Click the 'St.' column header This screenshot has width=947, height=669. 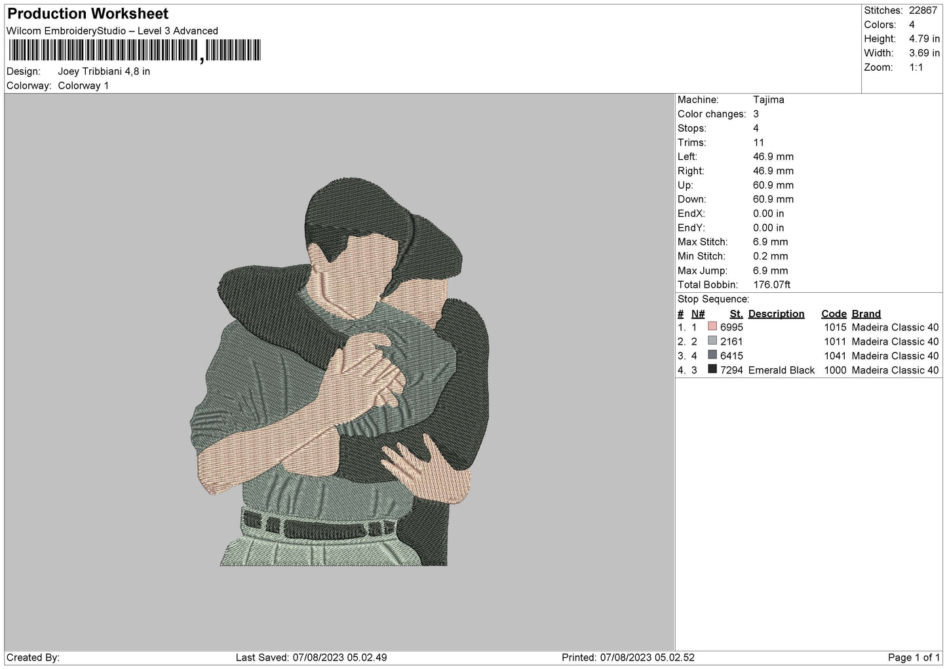click(x=736, y=314)
